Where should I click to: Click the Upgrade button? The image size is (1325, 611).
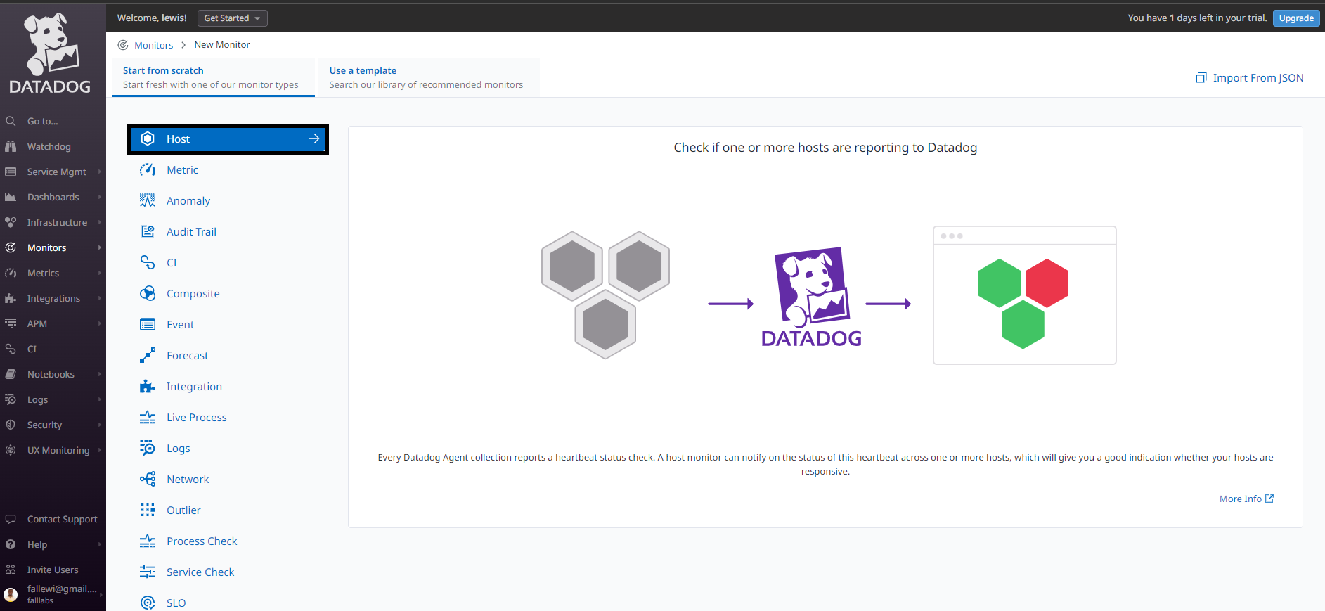[x=1296, y=18]
